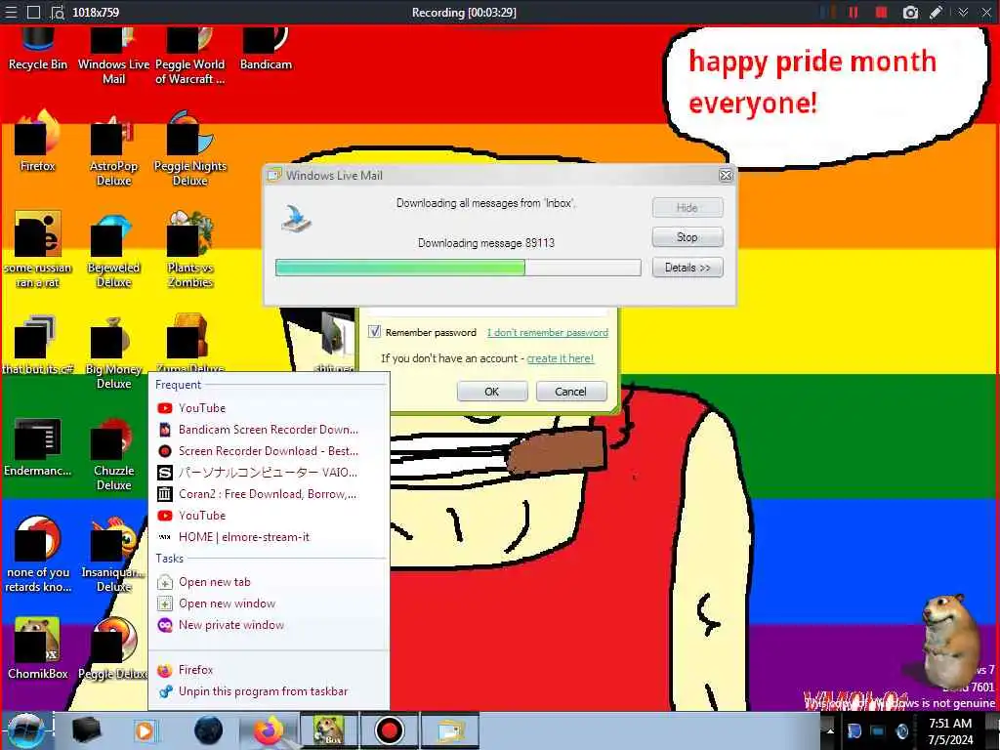Launch Firefox from the jump list
Viewport: 1000px width, 750px height.
coord(269,670)
